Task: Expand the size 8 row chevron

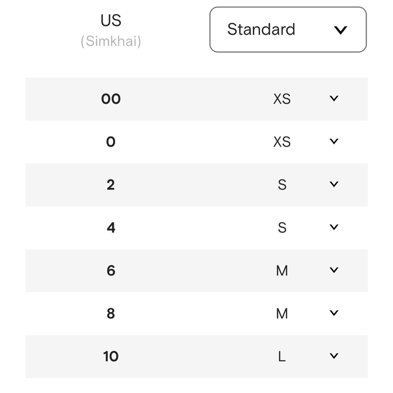Action: [334, 312]
